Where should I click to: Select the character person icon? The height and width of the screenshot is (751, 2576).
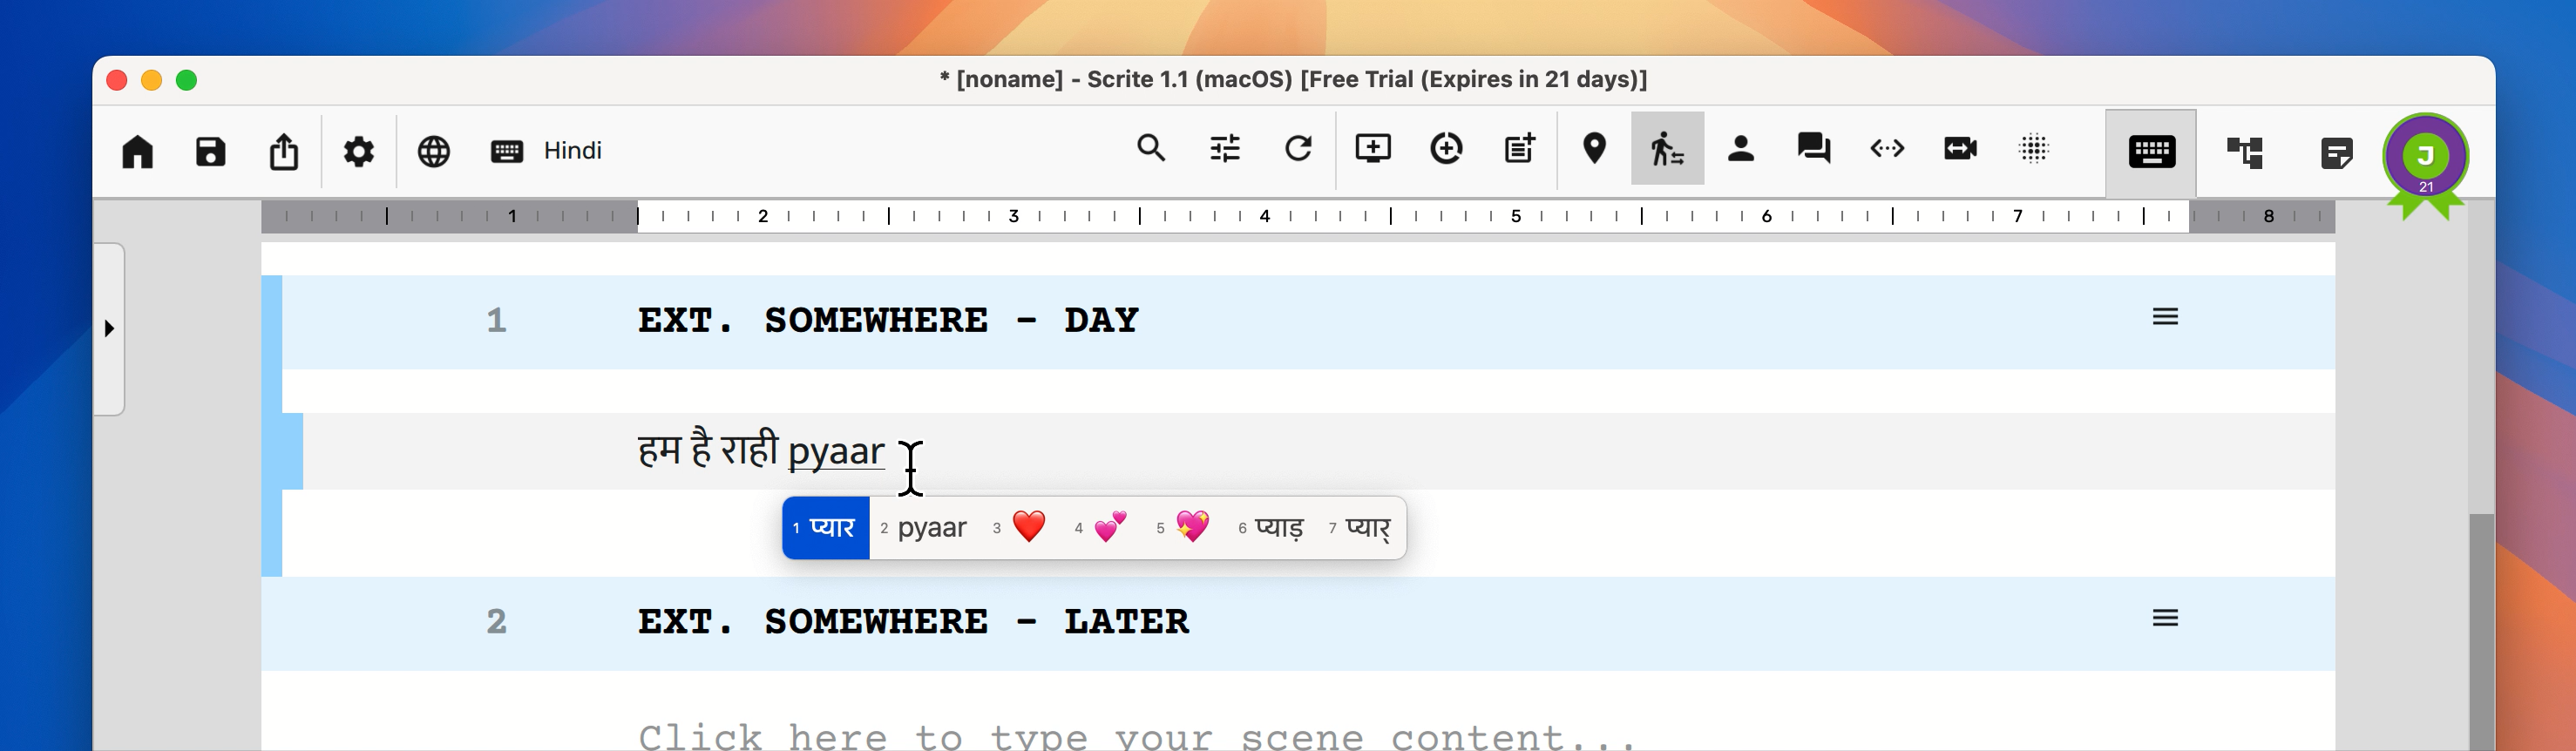click(x=1740, y=149)
